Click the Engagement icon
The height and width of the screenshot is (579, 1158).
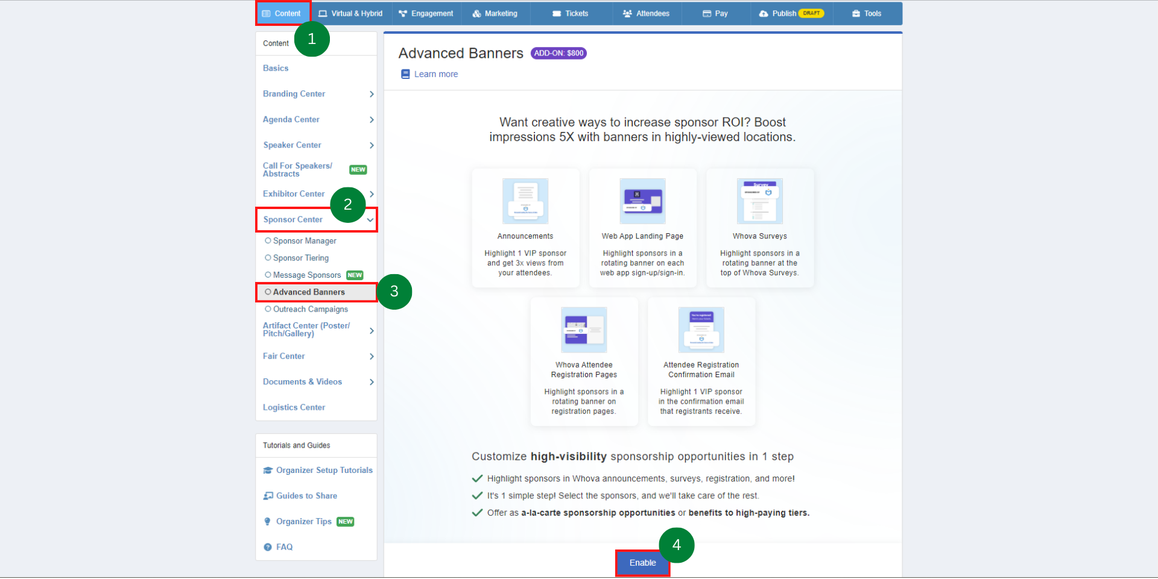point(403,13)
